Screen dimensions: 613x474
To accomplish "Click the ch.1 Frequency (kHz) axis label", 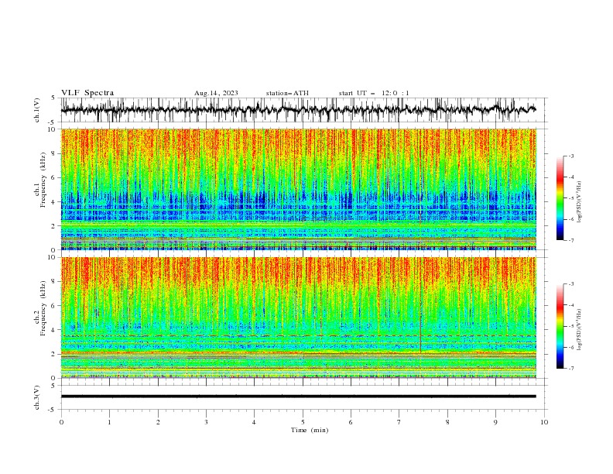I will coord(41,180).
